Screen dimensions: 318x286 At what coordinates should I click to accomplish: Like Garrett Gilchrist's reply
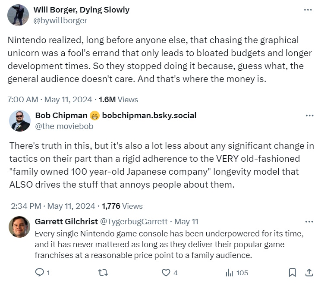coord(166,273)
